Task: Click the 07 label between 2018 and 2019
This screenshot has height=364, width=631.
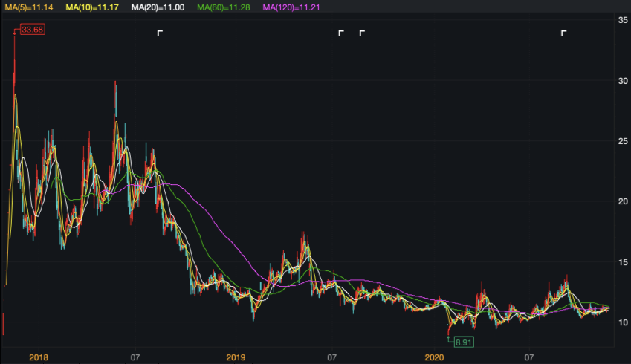Action: (x=135, y=357)
